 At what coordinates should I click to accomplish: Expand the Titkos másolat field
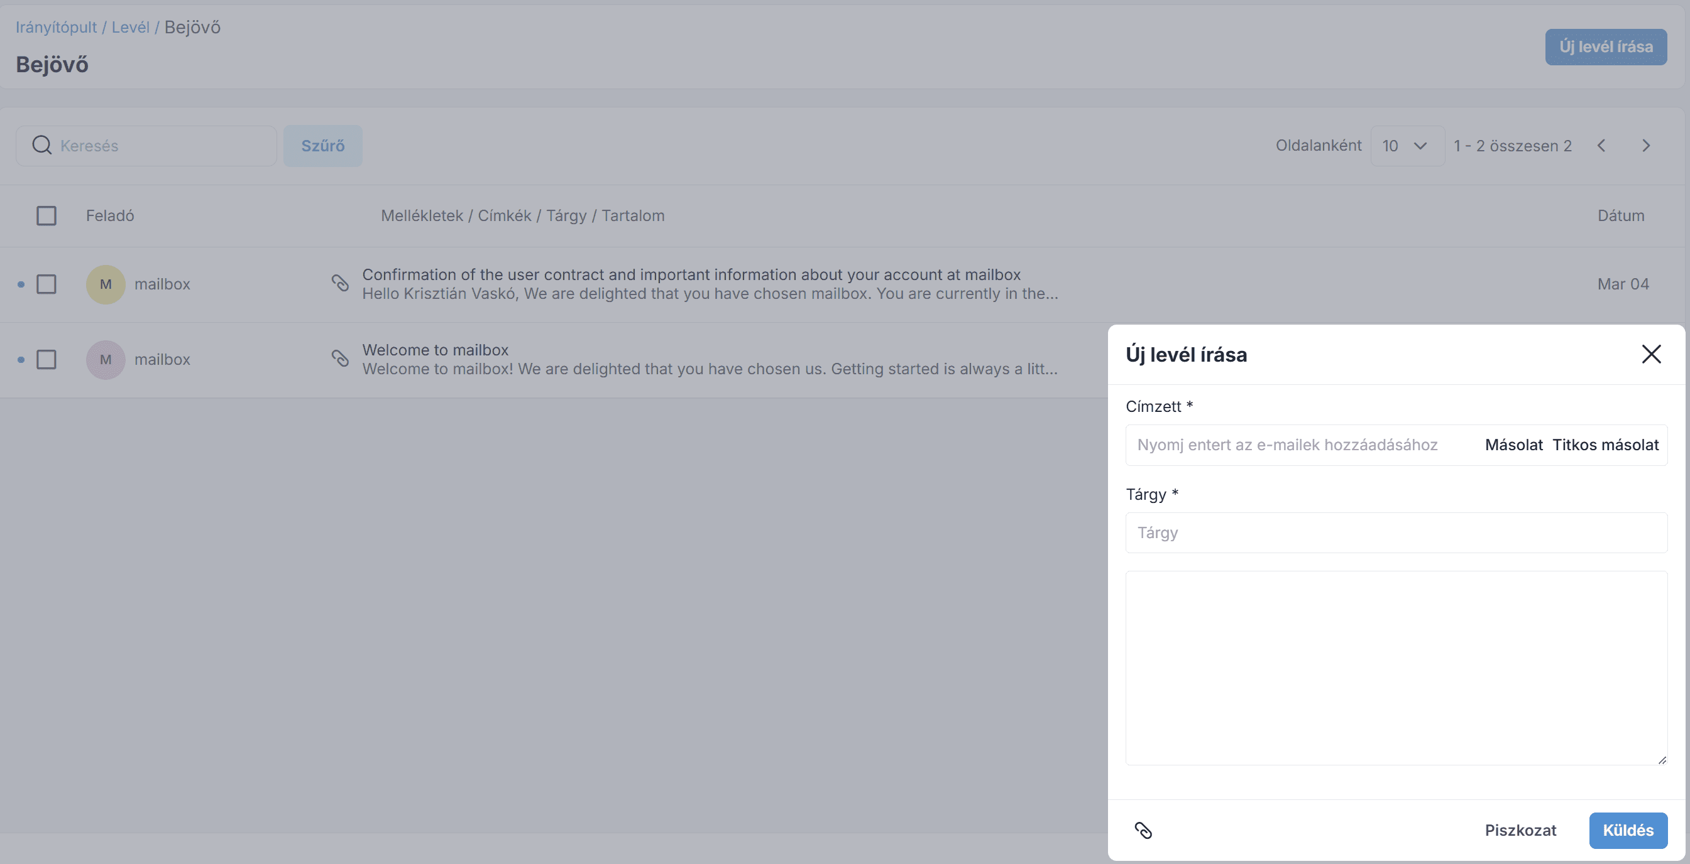(1605, 445)
